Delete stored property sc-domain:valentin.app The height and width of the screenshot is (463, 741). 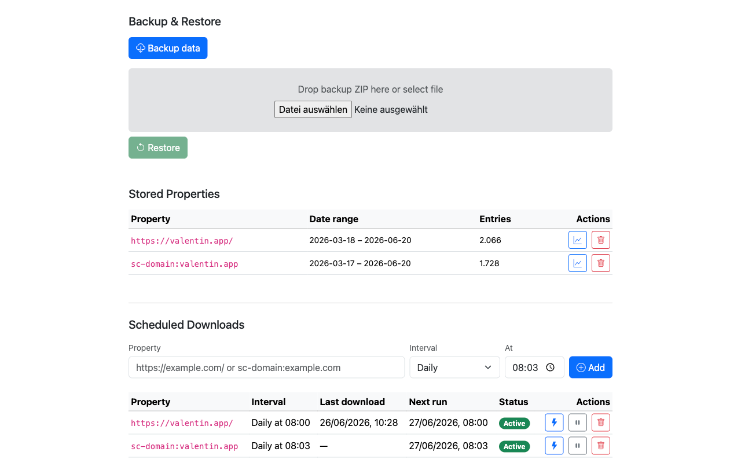coord(601,263)
